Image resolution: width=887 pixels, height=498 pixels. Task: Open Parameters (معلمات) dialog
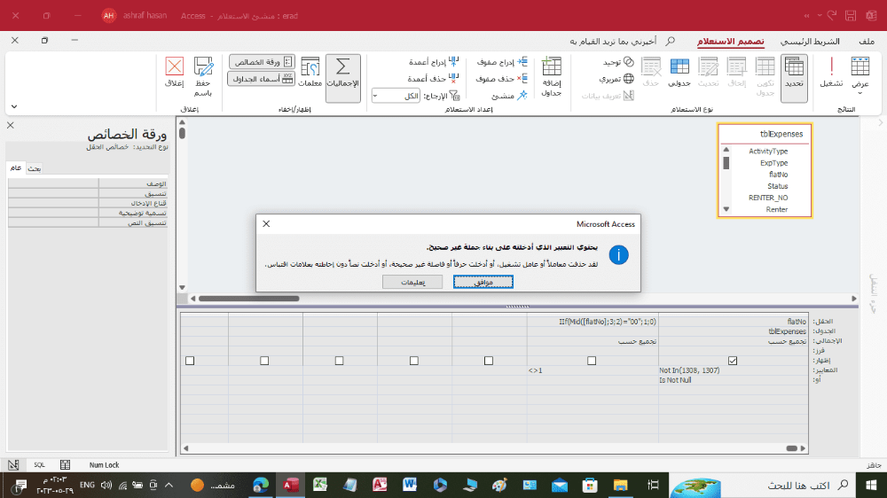(x=310, y=72)
